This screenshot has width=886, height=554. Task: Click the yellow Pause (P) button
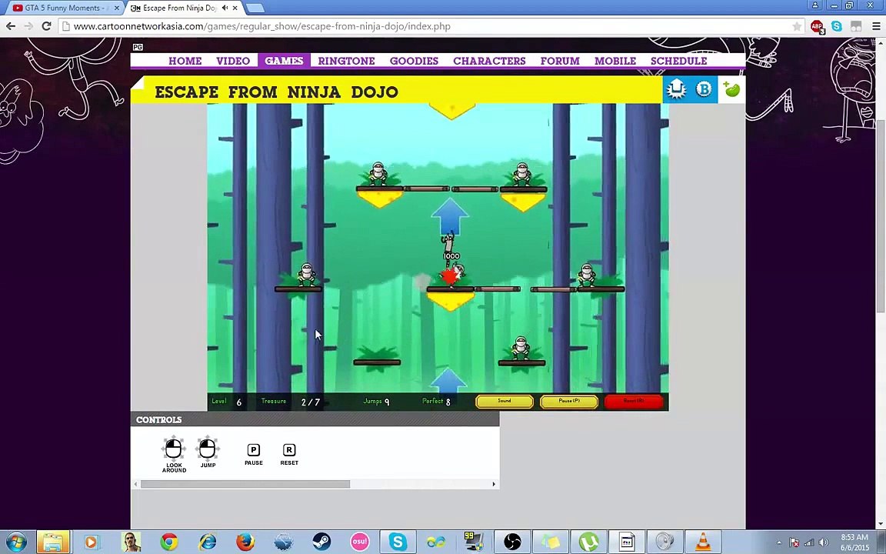pos(569,402)
